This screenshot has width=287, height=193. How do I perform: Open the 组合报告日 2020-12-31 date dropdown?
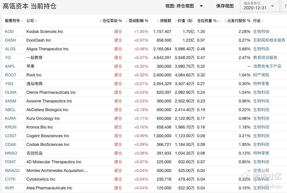(x=260, y=6)
